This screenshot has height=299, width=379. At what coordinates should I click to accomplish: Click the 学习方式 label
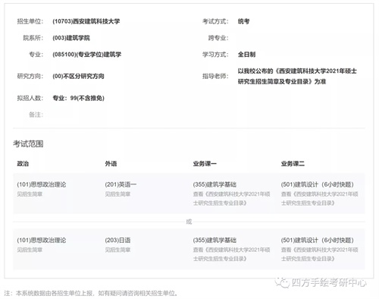tap(215, 55)
